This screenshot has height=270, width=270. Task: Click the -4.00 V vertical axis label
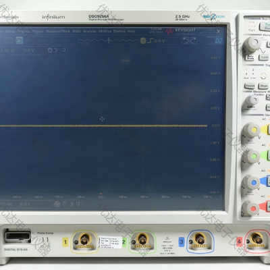pyautogui.click(x=214, y=192)
